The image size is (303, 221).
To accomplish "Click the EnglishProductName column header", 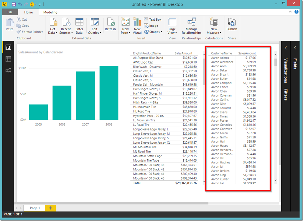I will point(147,53).
